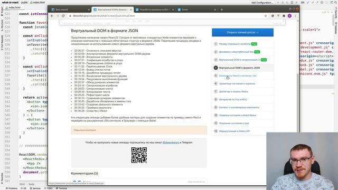
Task: Open episode 10 Привязка состояния к React-Redux
Action: [238, 115]
